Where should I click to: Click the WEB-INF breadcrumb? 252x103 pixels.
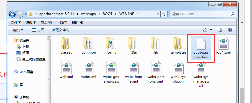(x=127, y=14)
